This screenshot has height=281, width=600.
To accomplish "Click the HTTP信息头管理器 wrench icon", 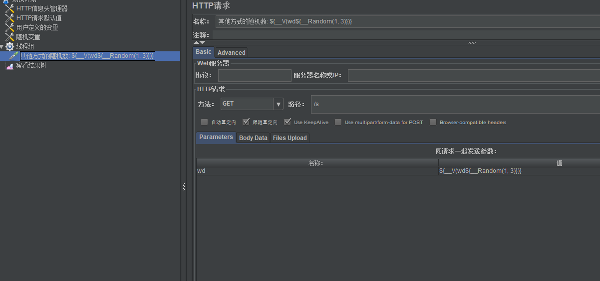I will point(9,8).
